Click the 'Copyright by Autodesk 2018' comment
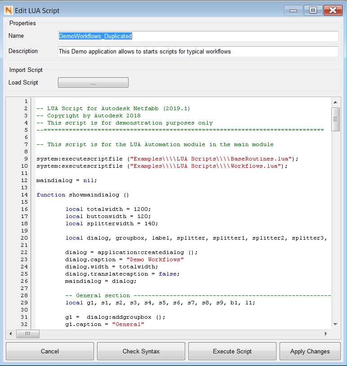347x366 pixels. click(89, 116)
